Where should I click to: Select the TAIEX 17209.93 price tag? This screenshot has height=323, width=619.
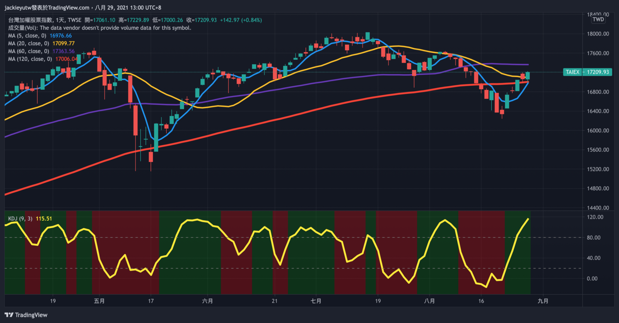[x=587, y=72]
